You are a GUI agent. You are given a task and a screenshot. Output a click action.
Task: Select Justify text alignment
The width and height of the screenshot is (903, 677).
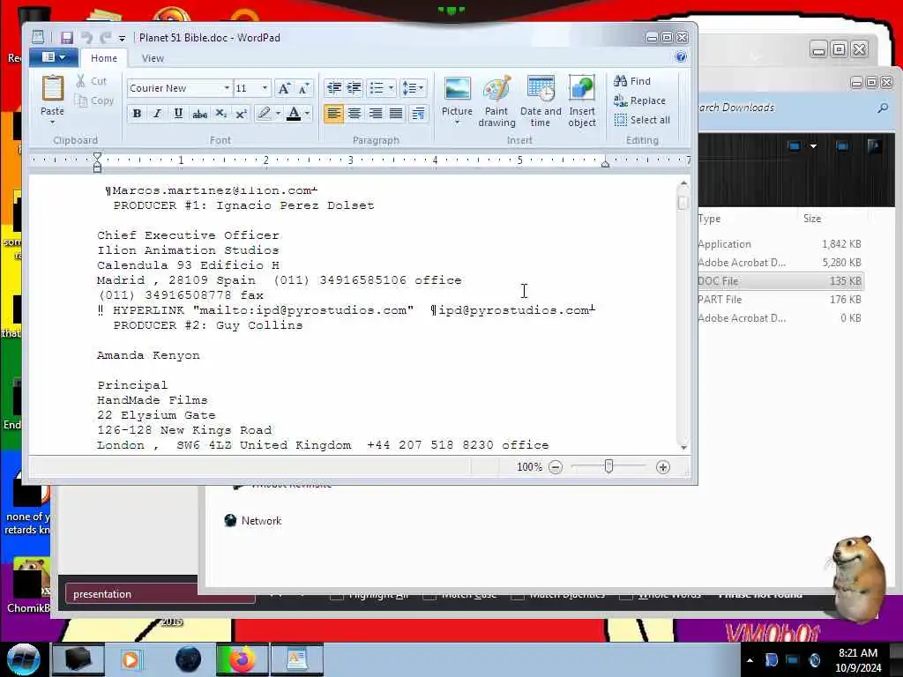pos(396,114)
